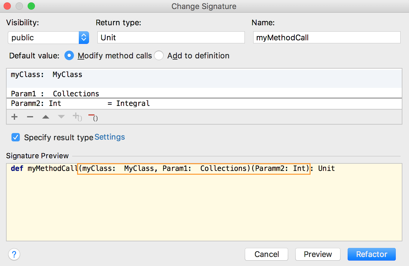Add a new parameter clause
The width and height of the screenshot is (409, 266).
coord(77,117)
